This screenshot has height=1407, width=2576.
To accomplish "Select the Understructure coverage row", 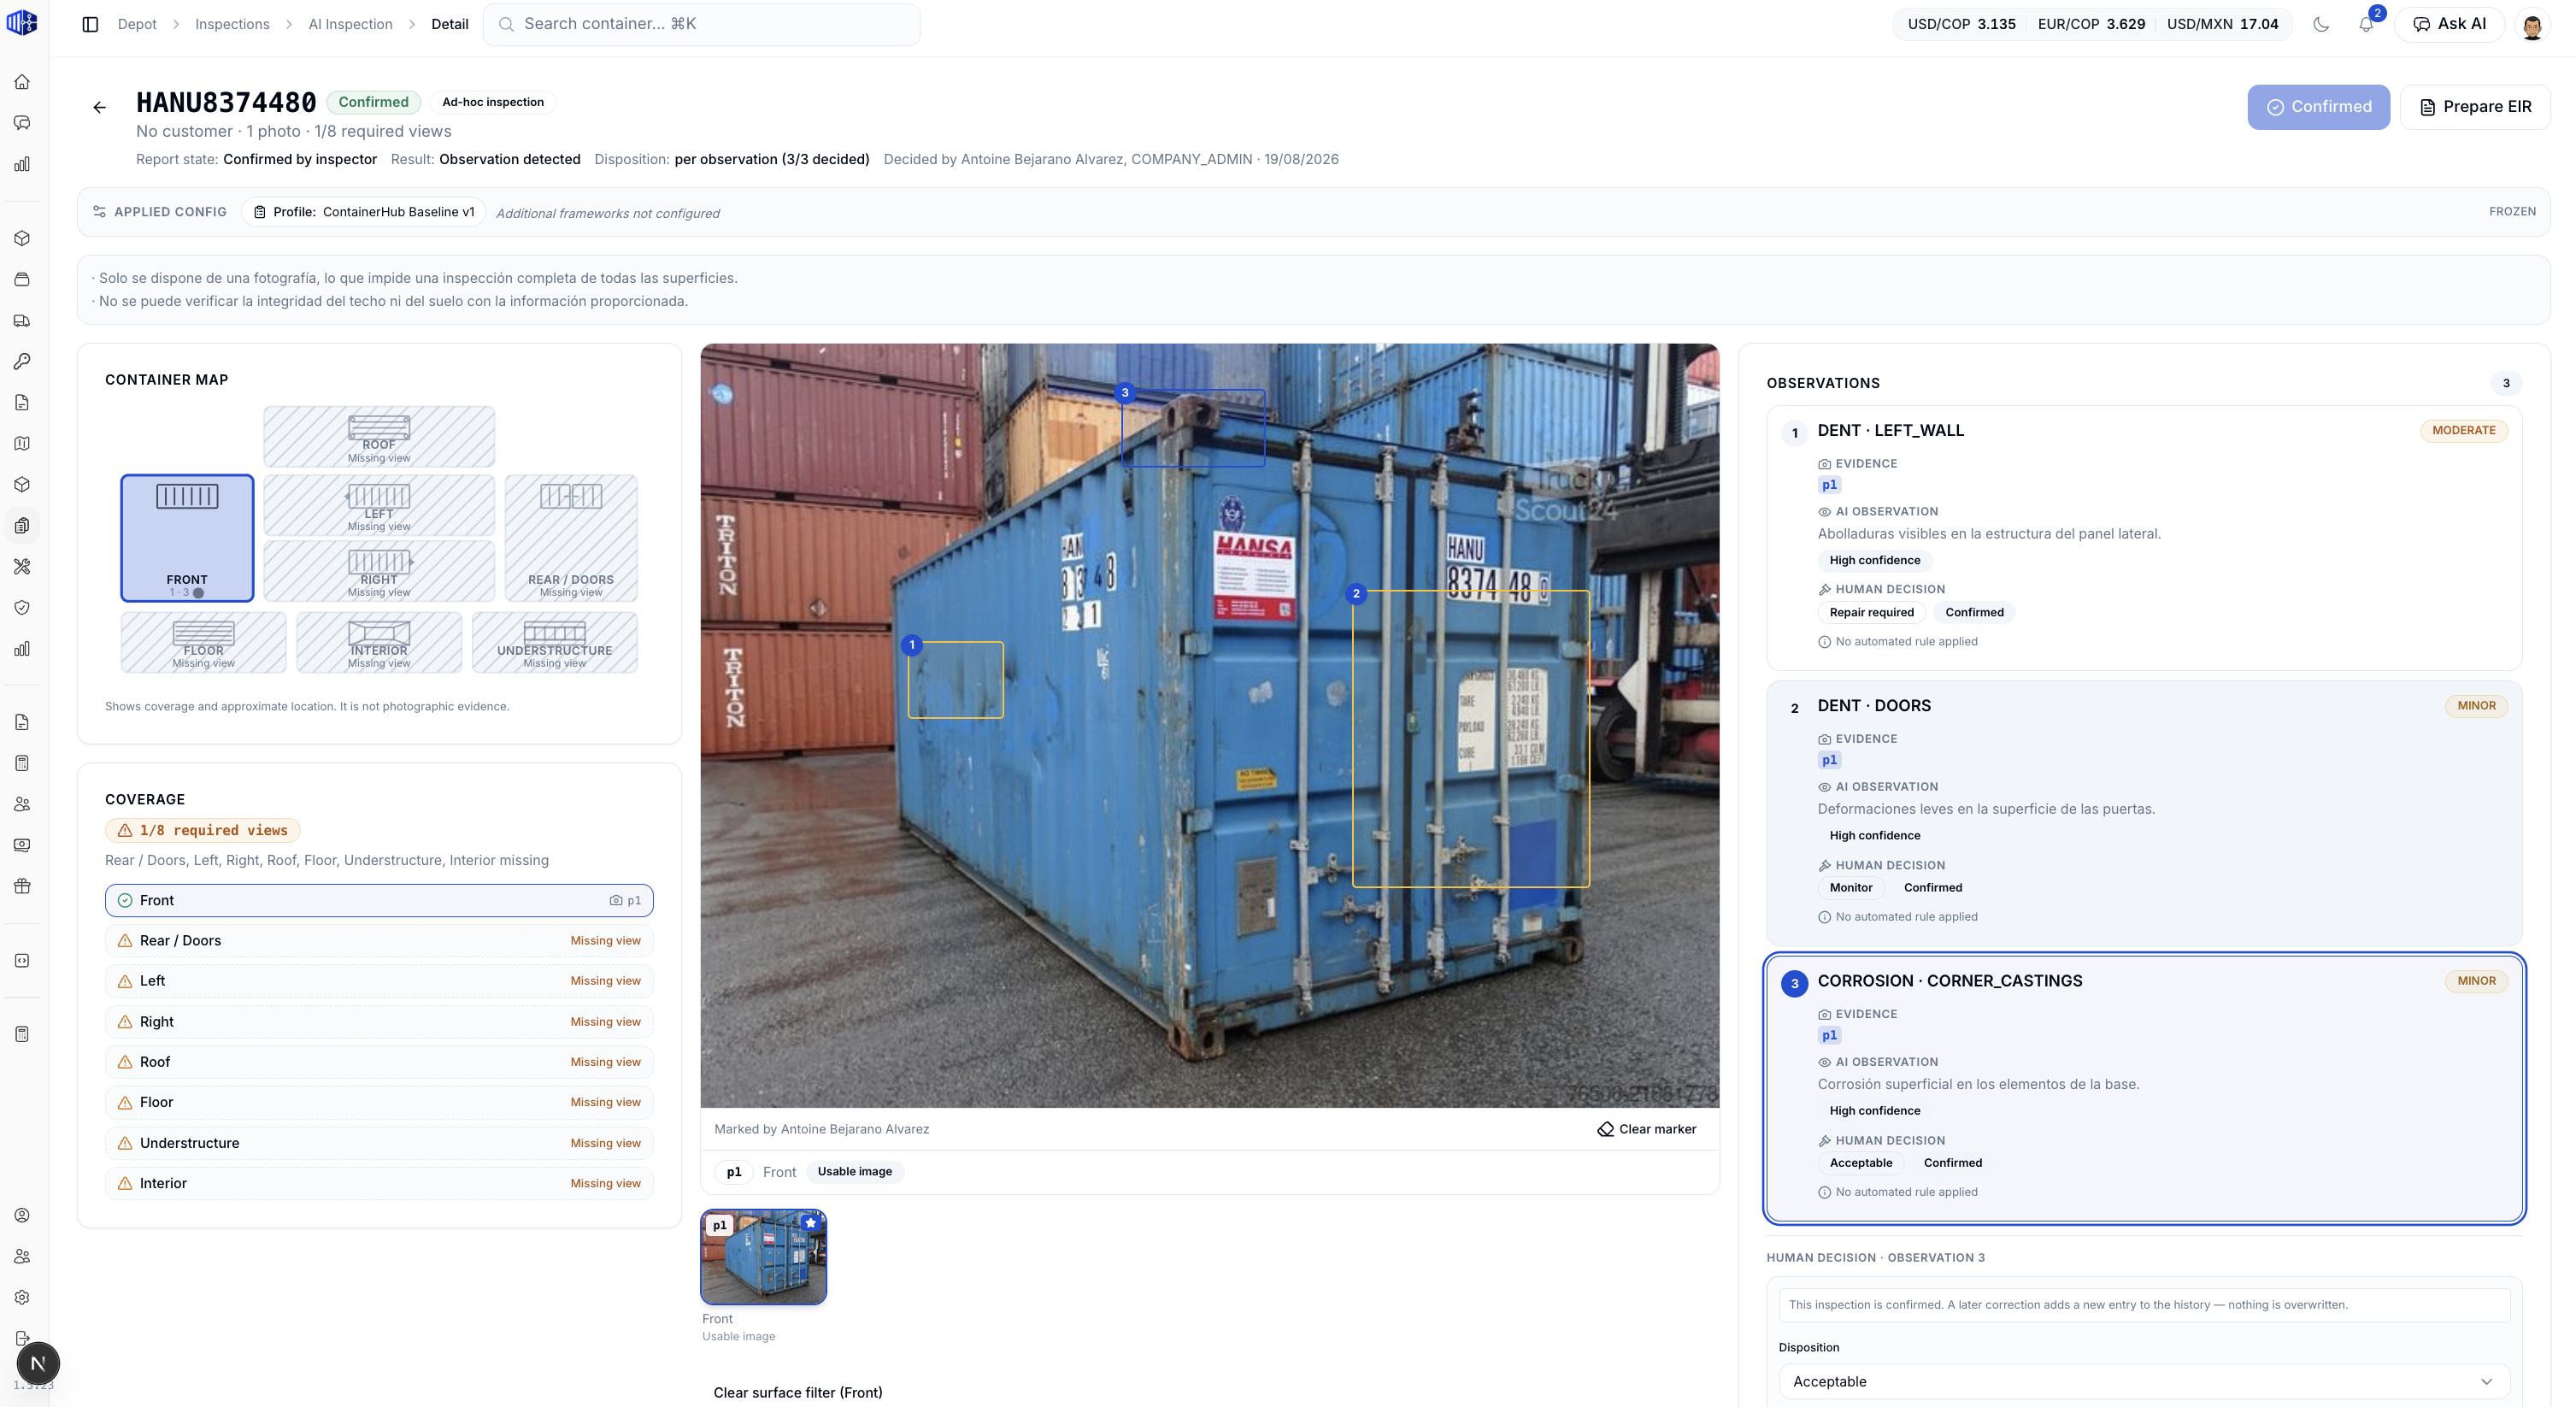I will pos(379,1143).
